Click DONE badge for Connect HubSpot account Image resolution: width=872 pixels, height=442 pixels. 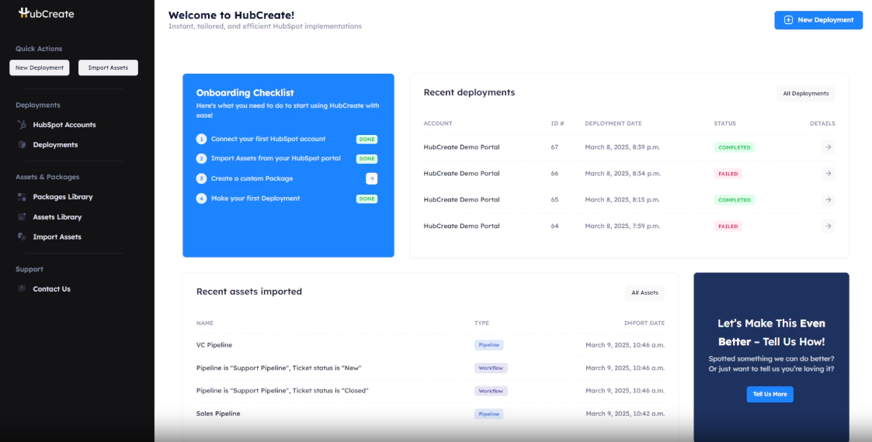coord(367,140)
